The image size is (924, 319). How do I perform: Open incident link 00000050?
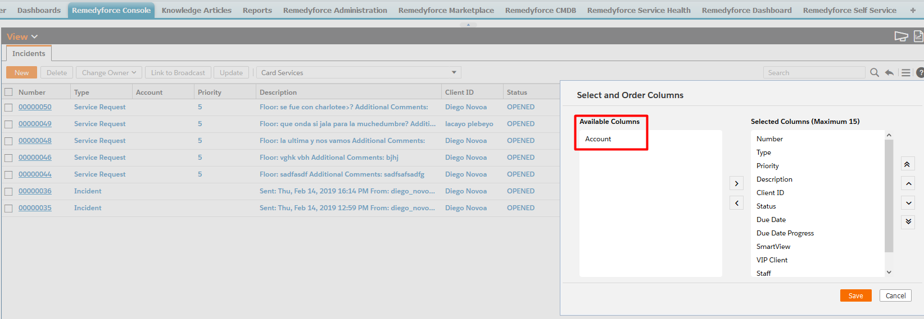pos(35,107)
